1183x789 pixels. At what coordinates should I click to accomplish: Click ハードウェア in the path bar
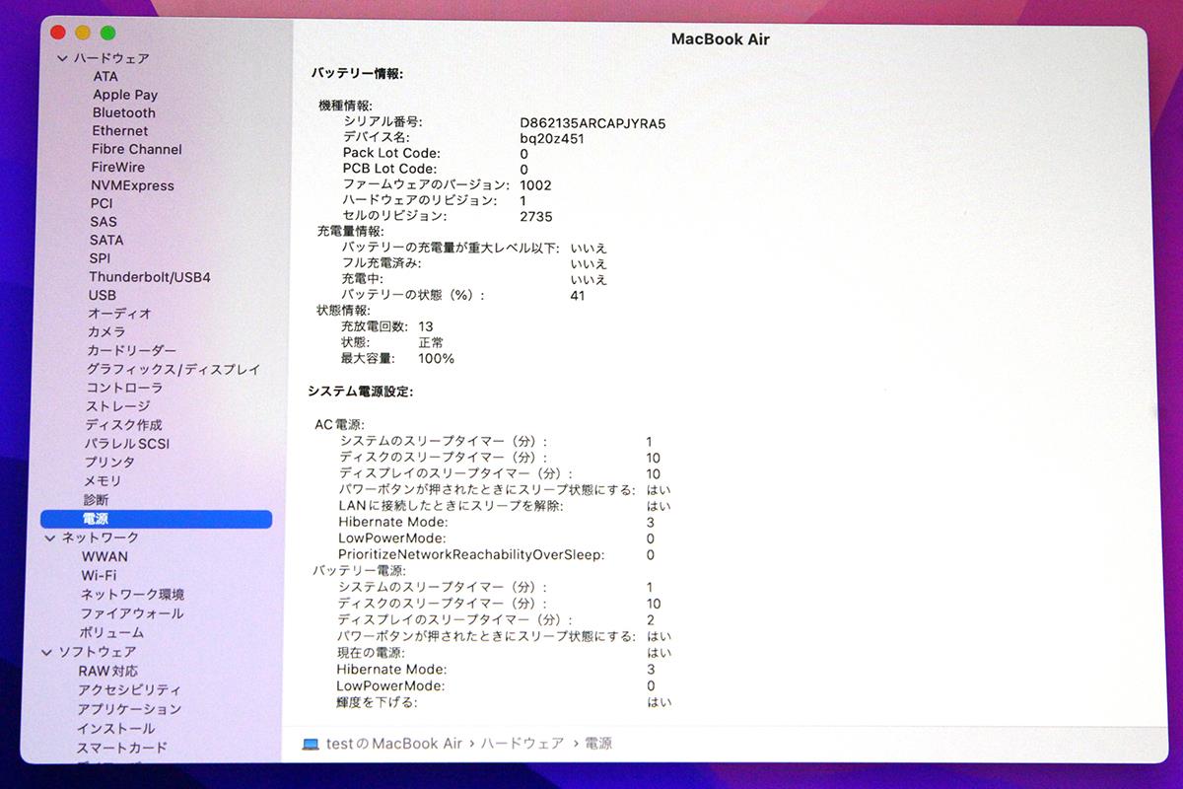tap(522, 743)
